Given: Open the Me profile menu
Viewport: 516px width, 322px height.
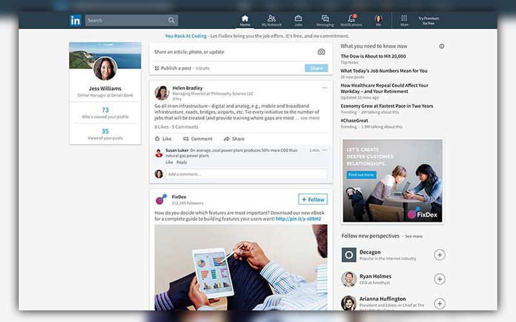Looking at the screenshot, I should tap(379, 21).
